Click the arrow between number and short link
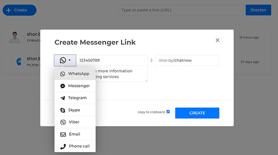 point(151,60)
